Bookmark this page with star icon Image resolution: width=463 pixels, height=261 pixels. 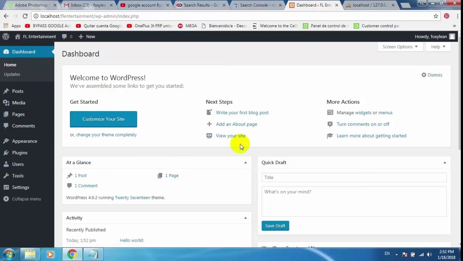coord(436,16)
